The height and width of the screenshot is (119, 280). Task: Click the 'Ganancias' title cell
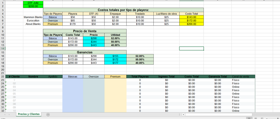(85, 52)
